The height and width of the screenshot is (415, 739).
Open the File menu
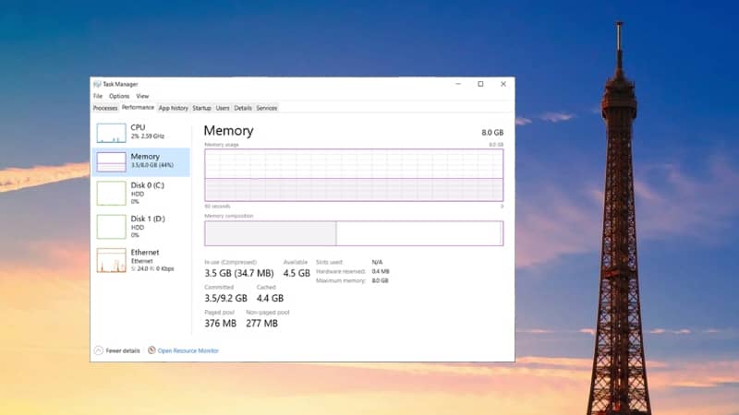click(98, 96)
